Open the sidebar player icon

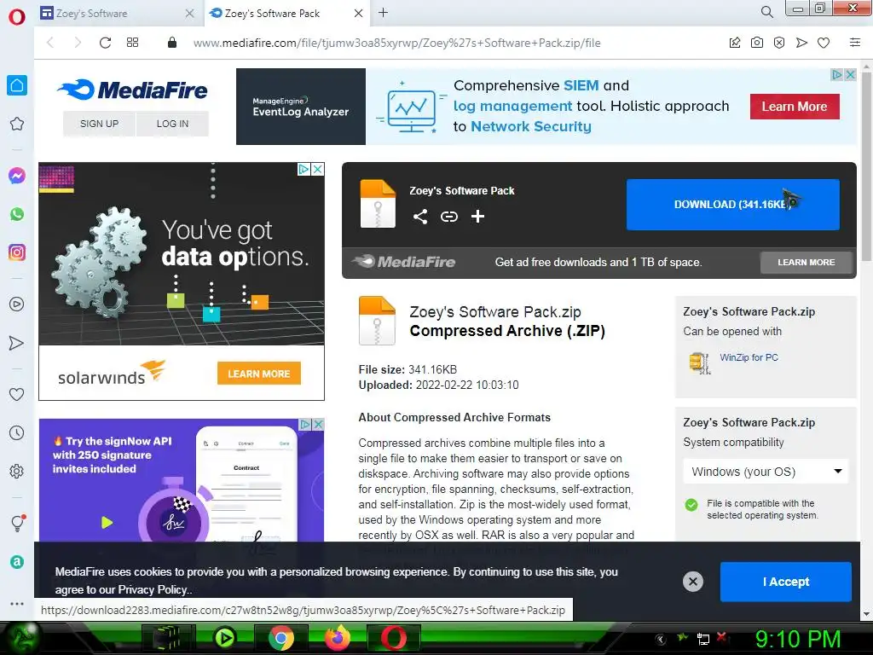point(17,304)
